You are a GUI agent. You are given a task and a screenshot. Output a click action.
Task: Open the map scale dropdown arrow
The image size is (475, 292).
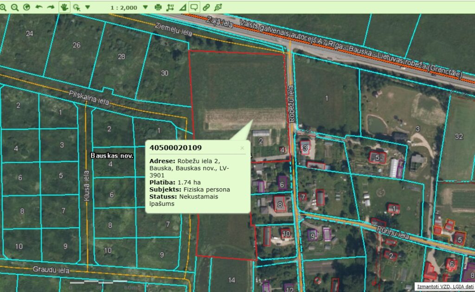coord(145,7)
